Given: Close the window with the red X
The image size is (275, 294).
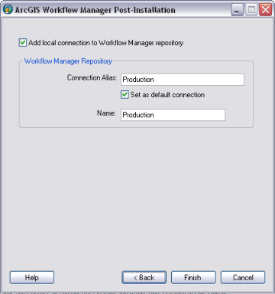Looking at the screenshot, I should pos(265,10).
